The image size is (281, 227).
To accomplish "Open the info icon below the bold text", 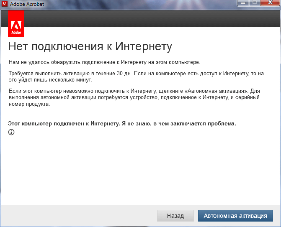I will (x=11, y=132).
